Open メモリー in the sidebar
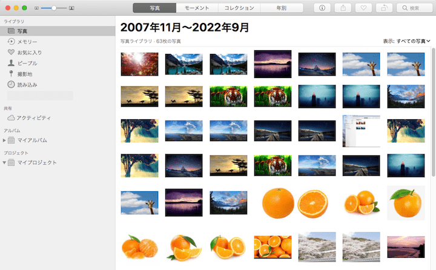This screenshot has width=436, height=270. pos(27,41)
